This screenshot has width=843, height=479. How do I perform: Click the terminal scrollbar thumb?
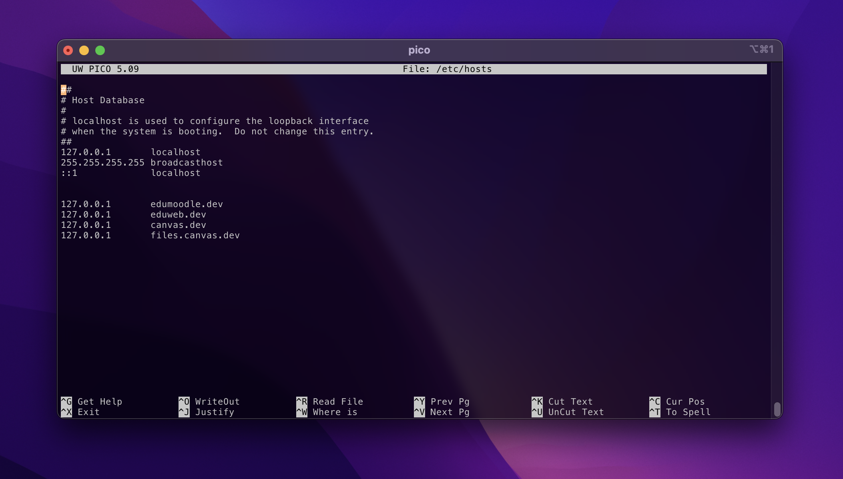[x=777, y=409]
